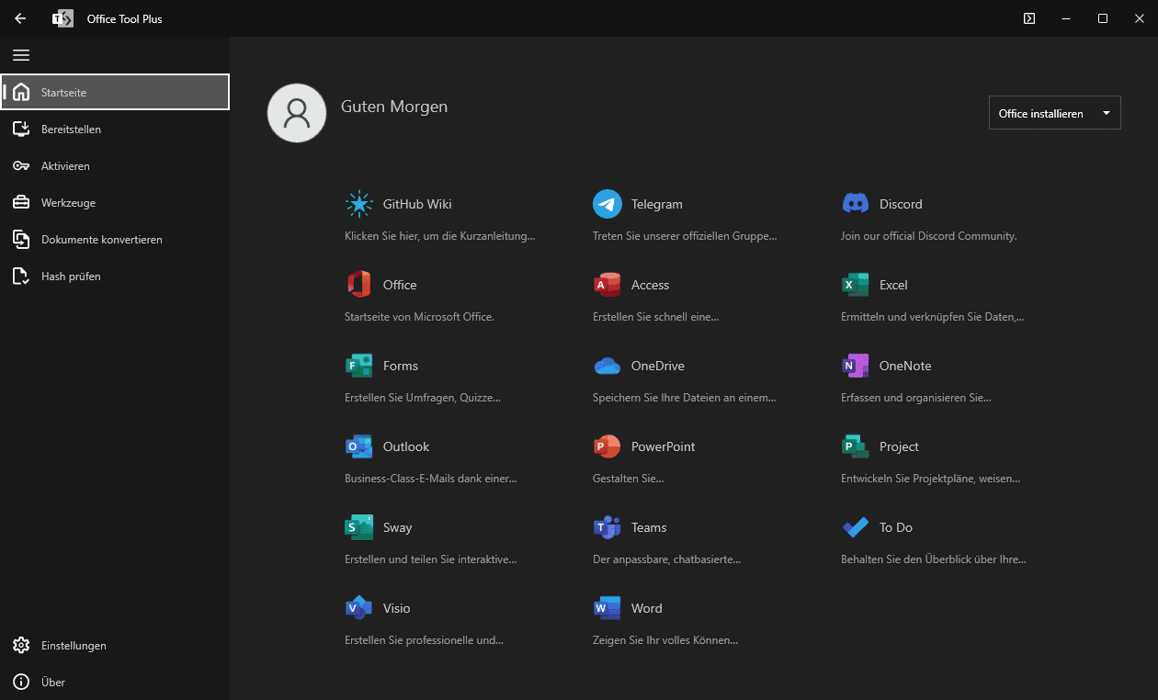The height and width of the screenshot is (700, 1158).
Task: Click "Erstellen und teilen Sie interaktive..." text
Action: pyautogui.click(x=430, y=559)
